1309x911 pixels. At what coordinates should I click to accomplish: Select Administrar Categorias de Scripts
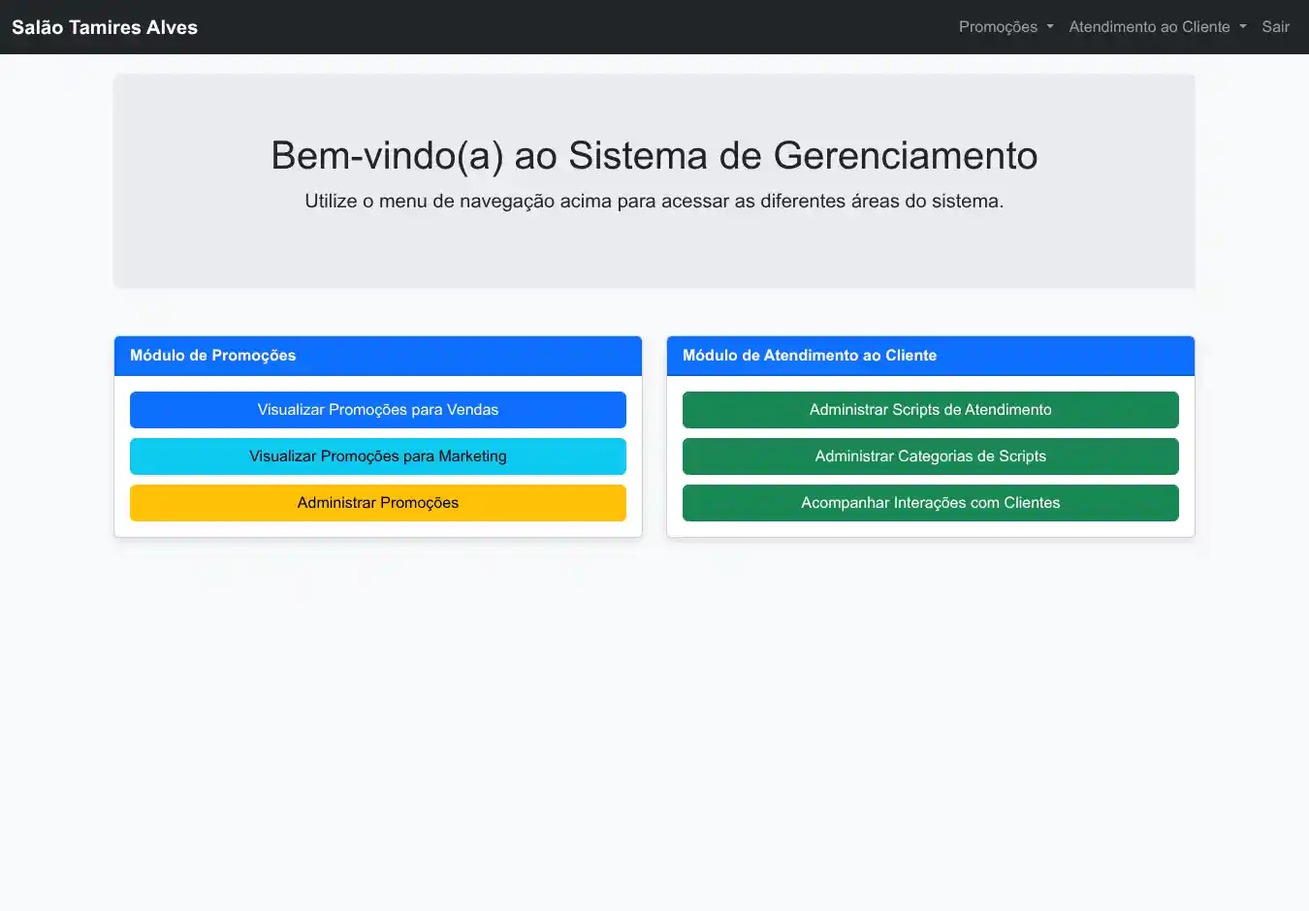930,456
